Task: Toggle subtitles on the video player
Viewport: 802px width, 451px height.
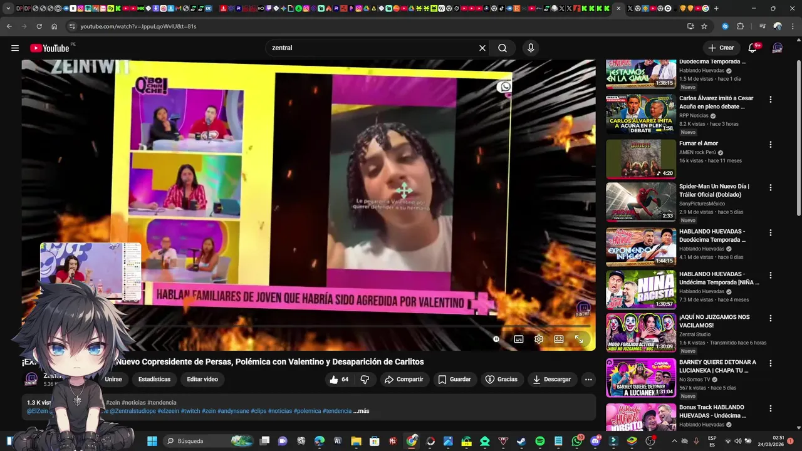Action: coord(519,339)
